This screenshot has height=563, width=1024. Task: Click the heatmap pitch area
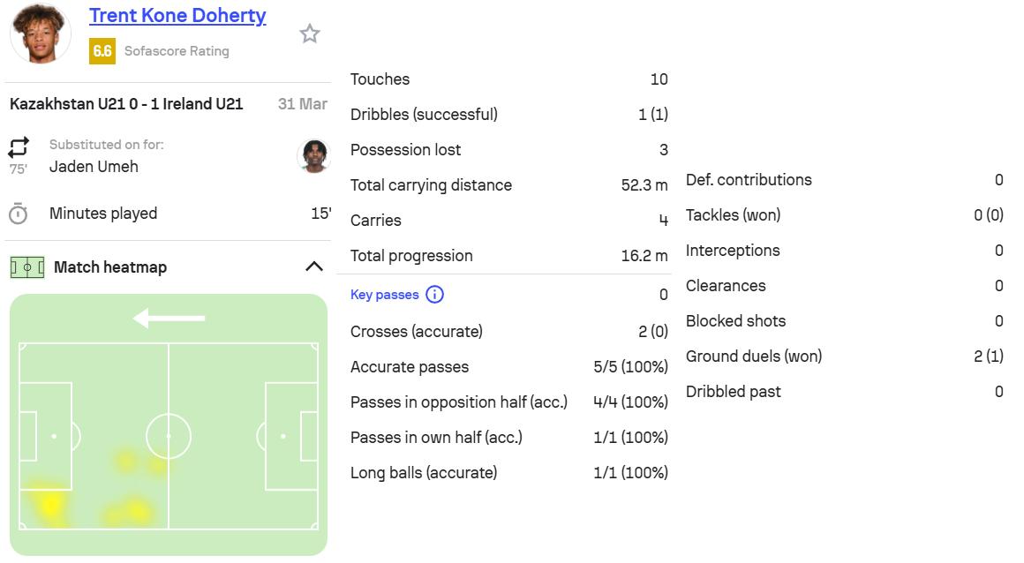point(169,436)
